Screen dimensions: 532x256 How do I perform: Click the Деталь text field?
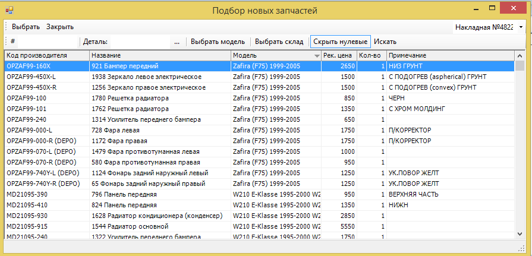pos(140,42)
